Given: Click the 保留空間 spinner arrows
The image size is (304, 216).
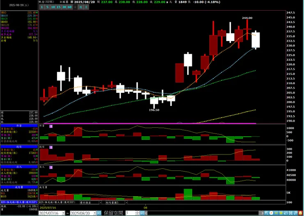Looking at the screenshot, I should pyautogui.click(x=137, y=213).
